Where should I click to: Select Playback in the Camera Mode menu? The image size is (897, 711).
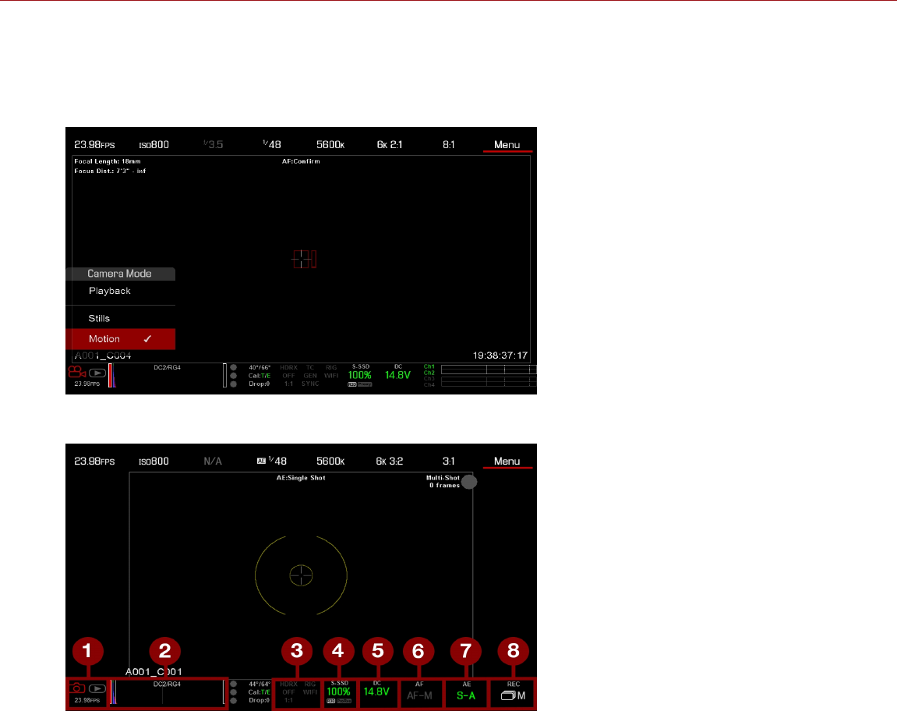tap(110, 291)
